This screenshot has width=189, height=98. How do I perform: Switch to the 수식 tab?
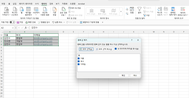[x=37, y=4]
